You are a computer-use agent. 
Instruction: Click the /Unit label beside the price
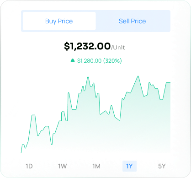[118, 48]
